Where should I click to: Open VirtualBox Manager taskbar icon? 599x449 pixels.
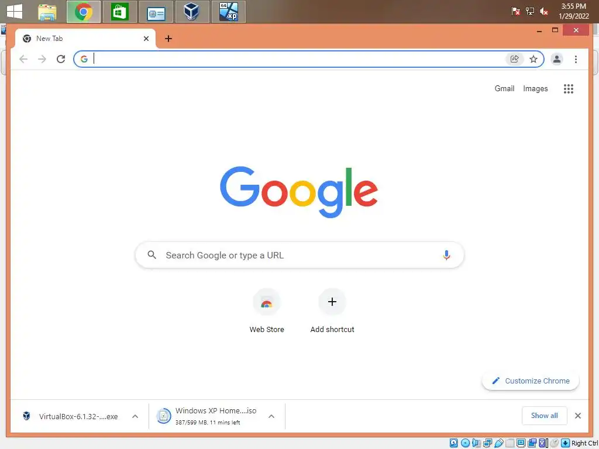[x=191, y=12]
